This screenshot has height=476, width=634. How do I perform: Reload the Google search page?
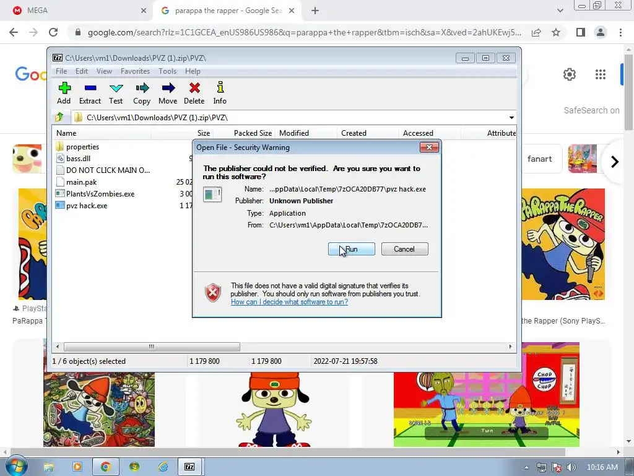coord(53,32)
